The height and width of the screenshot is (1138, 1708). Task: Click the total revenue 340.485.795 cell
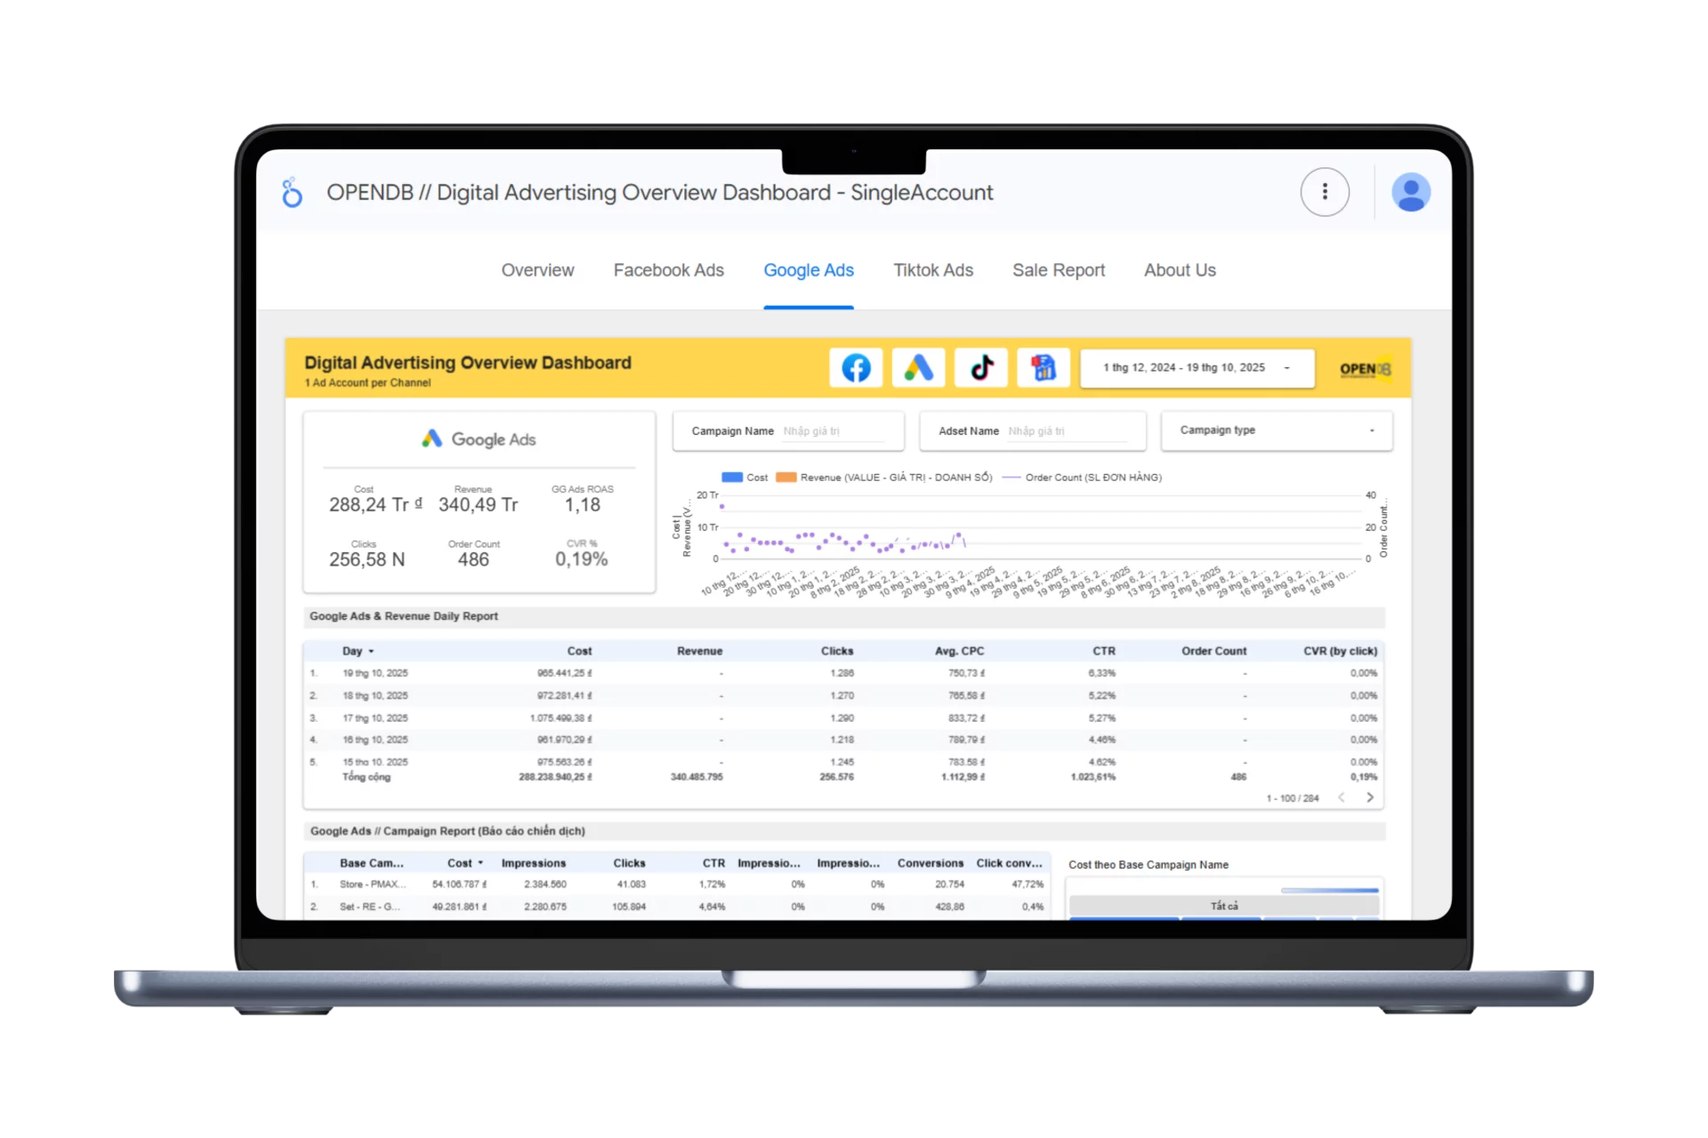697,777
